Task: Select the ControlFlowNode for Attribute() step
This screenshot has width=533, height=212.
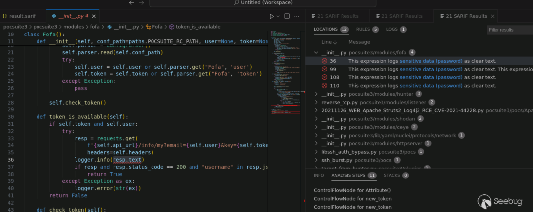Action: 352,190
